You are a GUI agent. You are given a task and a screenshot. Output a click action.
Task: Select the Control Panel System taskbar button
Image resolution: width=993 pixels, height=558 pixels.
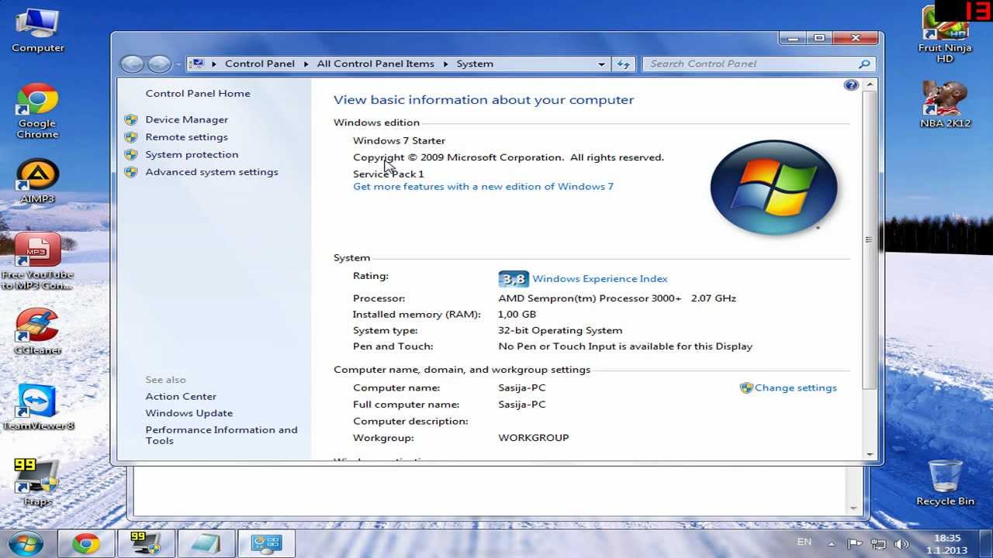click(267, 543)
